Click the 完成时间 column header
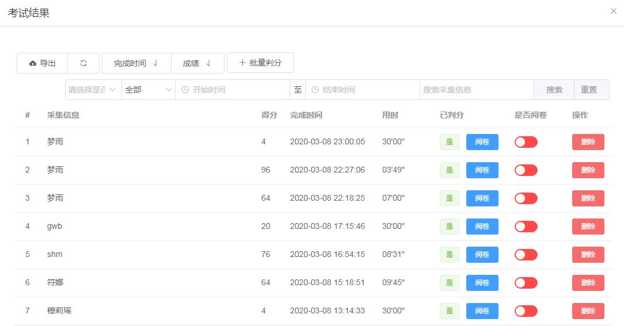Viewport: 624px width, 326px height. pos(306,116)
